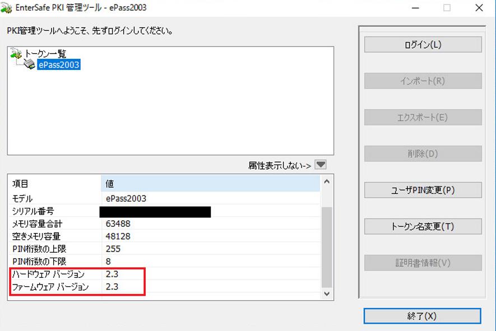Click the 値 column header
Viewport: 496px width, 331px height.
point(210,184)
